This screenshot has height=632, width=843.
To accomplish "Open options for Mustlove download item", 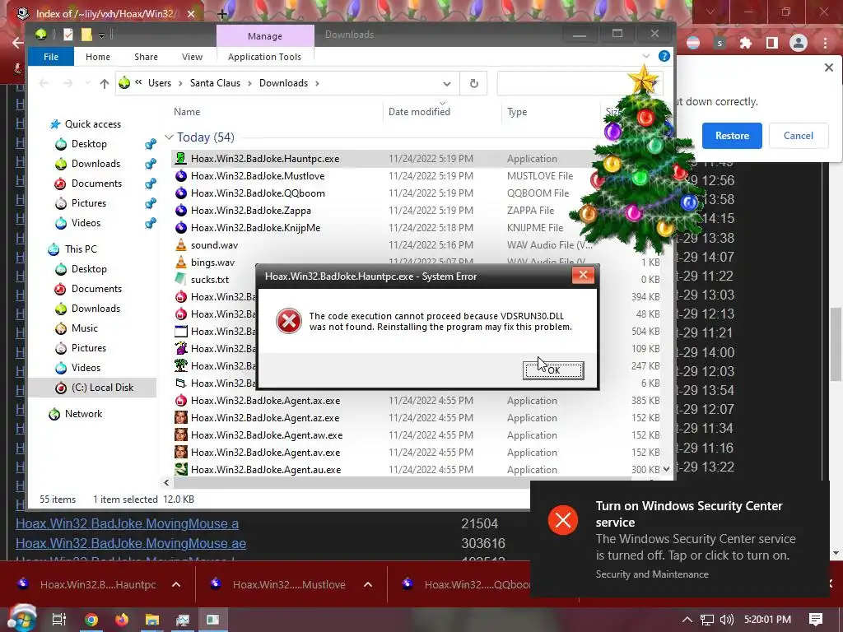I will point(368,584).
